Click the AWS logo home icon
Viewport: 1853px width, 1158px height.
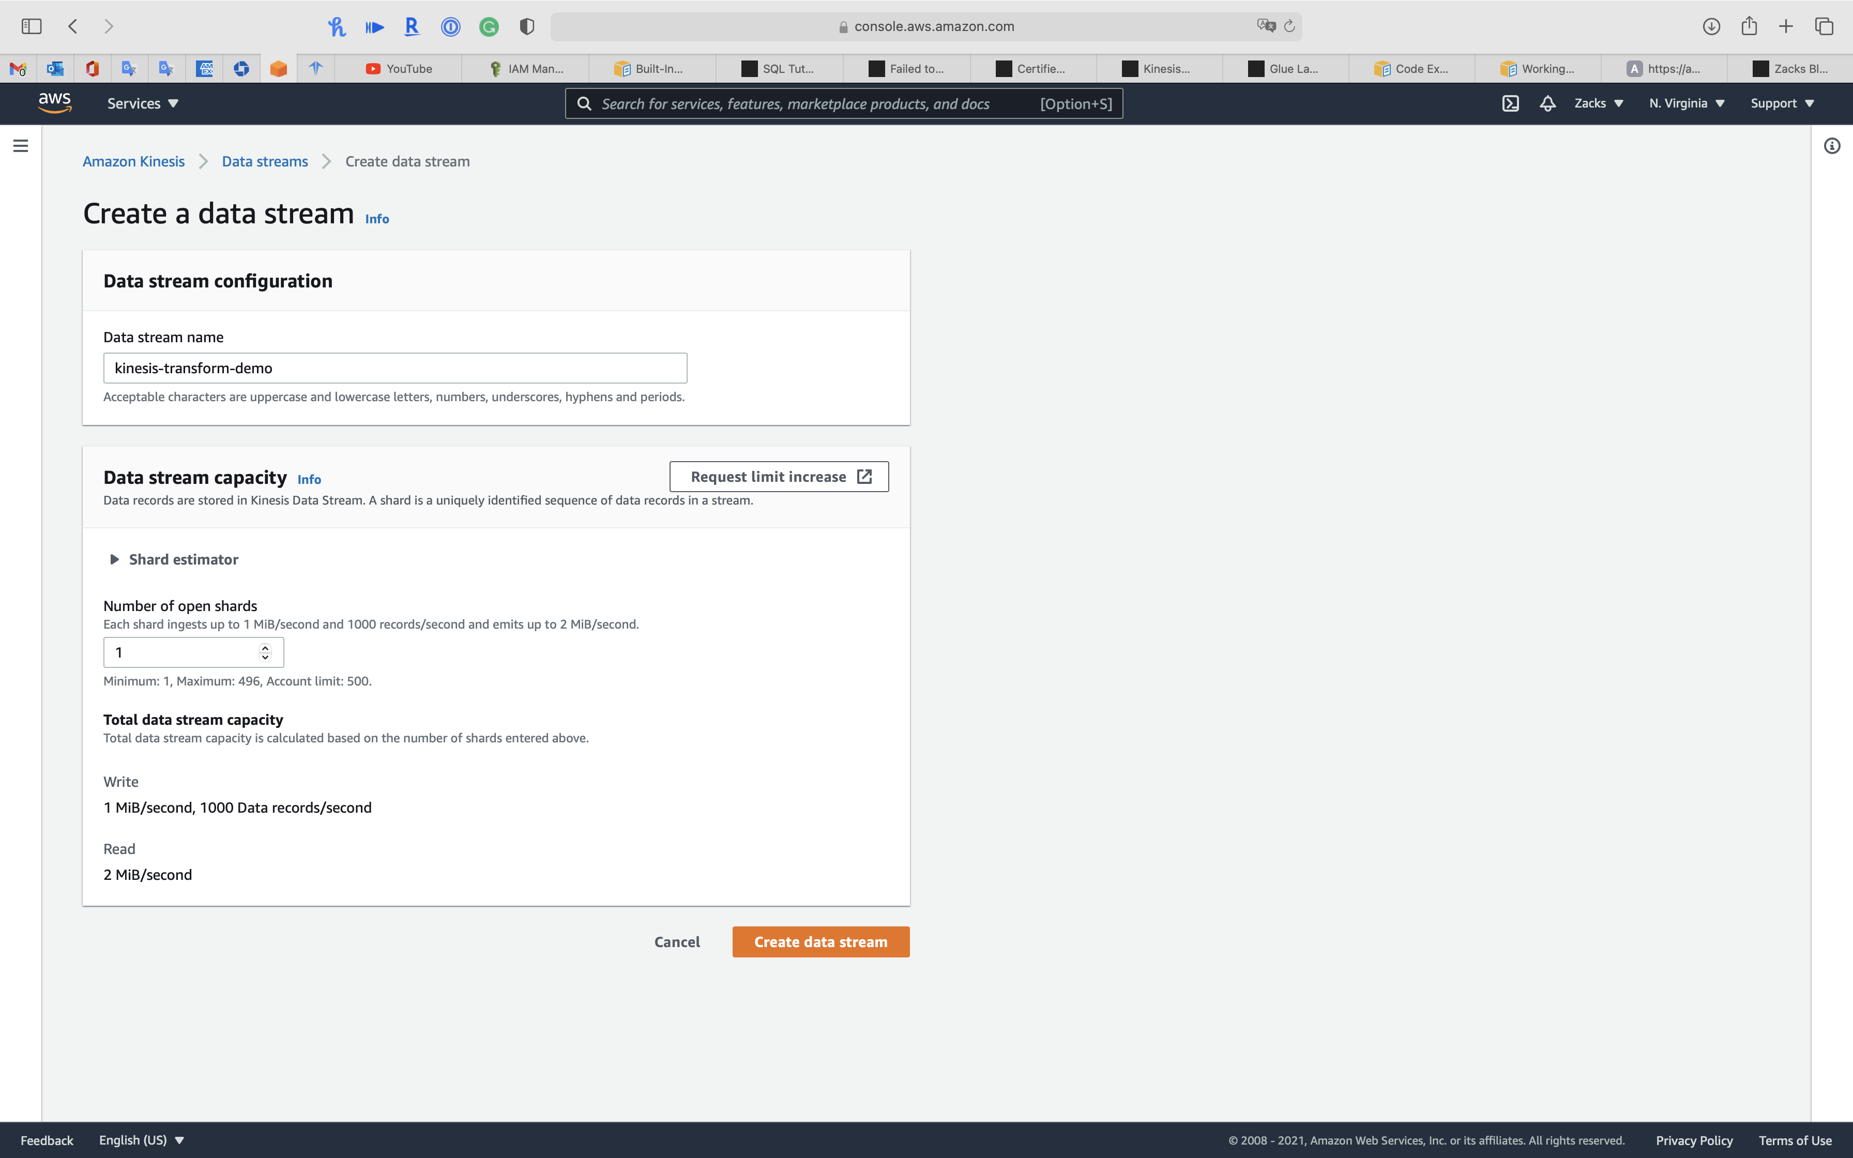[x=54, y=103]
